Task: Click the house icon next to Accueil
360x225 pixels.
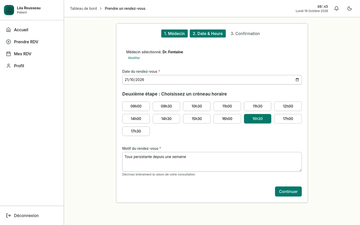Action: 8,30
